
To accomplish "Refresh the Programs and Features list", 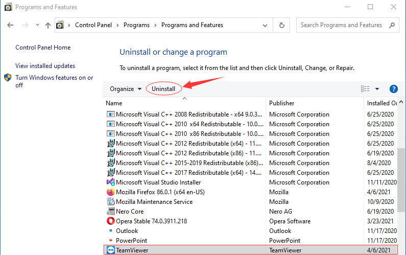I will coord(282,25).
